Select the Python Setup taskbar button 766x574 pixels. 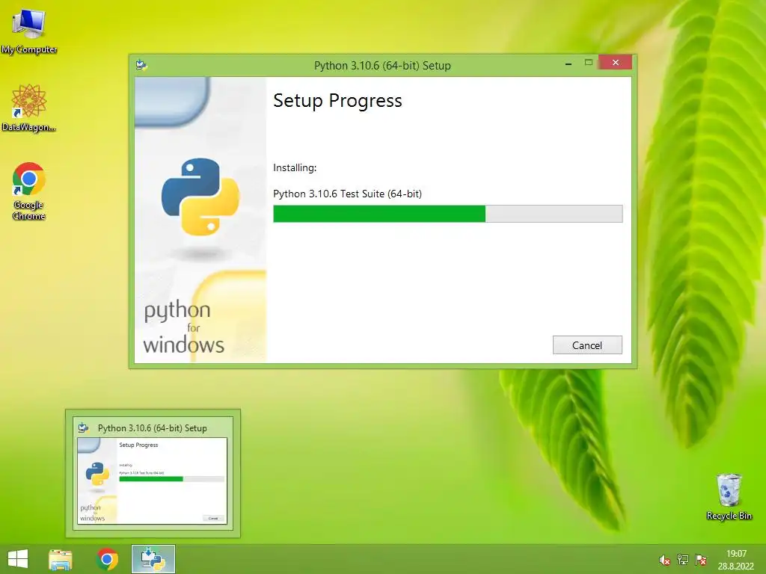[153, 559]
